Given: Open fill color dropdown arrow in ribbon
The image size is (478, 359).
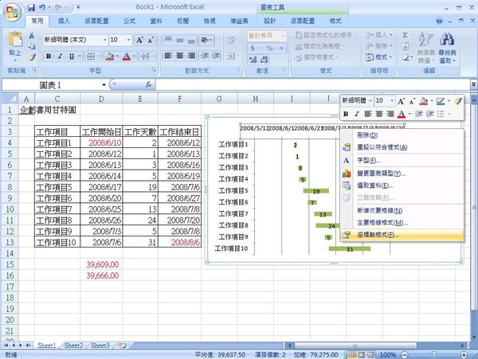Looking at the screenshot, I should tap(117, 57).
